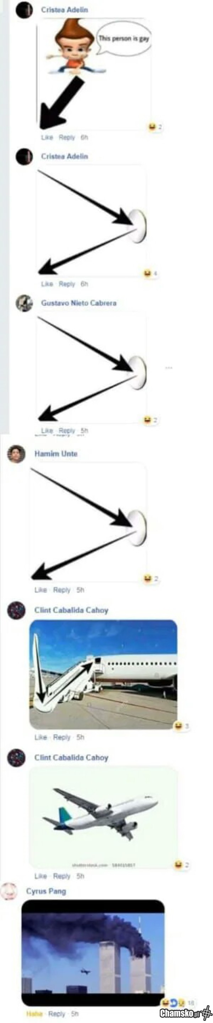Reply to Clint Cabalida Cahoy's stairs photo

pos(62,737)
